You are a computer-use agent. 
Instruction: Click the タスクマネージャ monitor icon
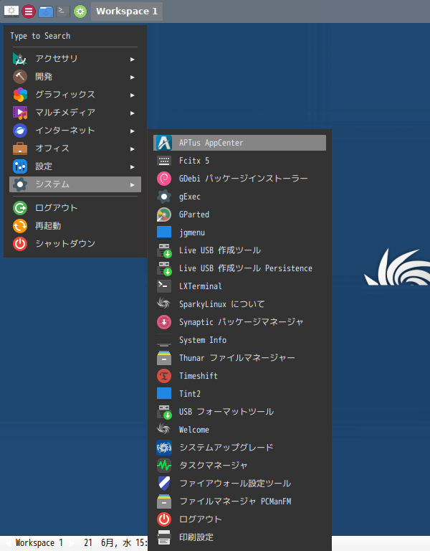(164, 465)
